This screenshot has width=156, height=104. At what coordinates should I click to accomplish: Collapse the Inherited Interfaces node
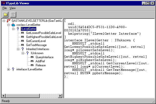[18, 49]
